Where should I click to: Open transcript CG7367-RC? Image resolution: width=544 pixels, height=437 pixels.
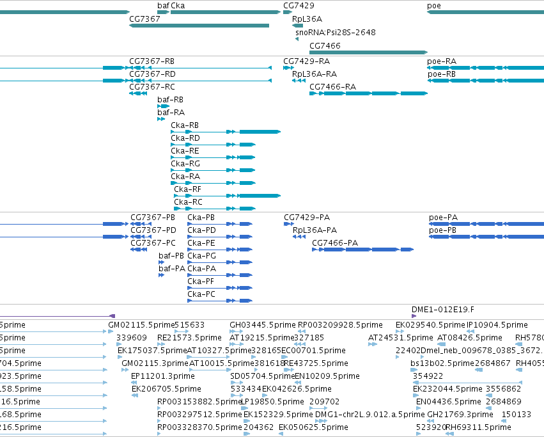coord(152,87)
